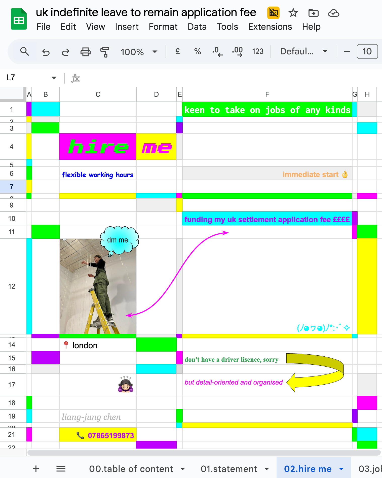Viewport: 382px width, 478px height.
Task: Click the font size input box
Action: click(x=367, y=52)
